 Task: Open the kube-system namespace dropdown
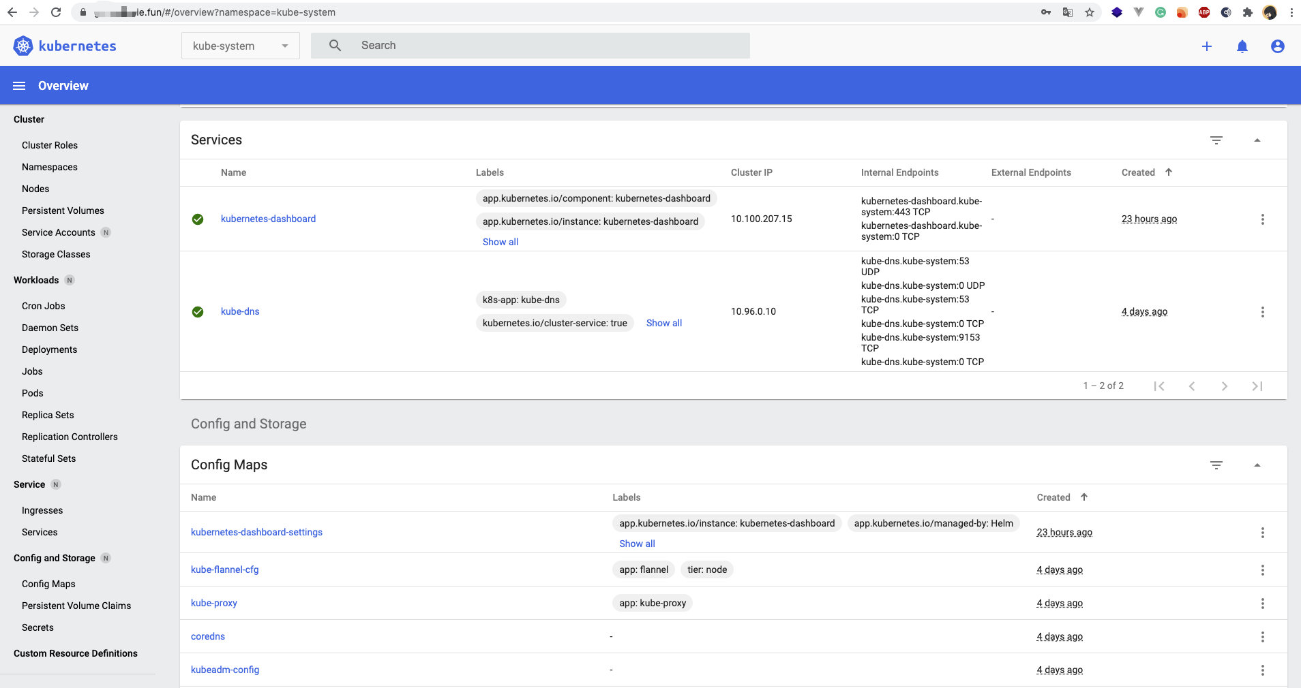(x=241, y=46)
